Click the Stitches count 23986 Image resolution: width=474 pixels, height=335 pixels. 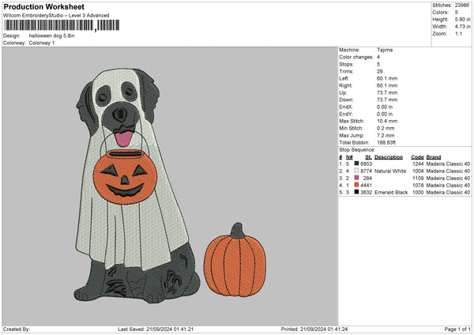click(x=462, y=5)
